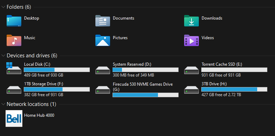Open the Music folder icon
The width and height of the screenshot is (275, 136).
(x=14, y=40)
